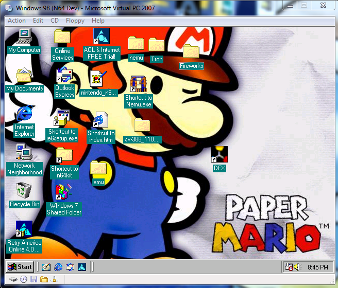Click the floppy disk status icon
Image resolution: width=338 pixels, height=288 pixels.
coord(34,279)
